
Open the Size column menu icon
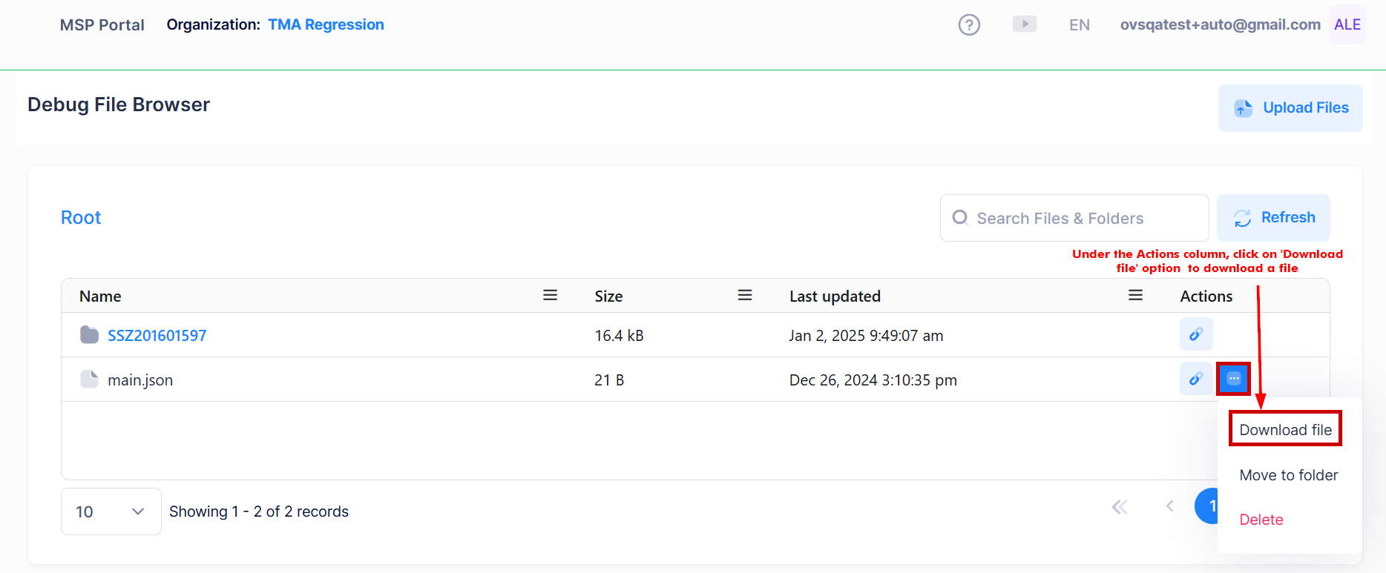click(745, 296)
